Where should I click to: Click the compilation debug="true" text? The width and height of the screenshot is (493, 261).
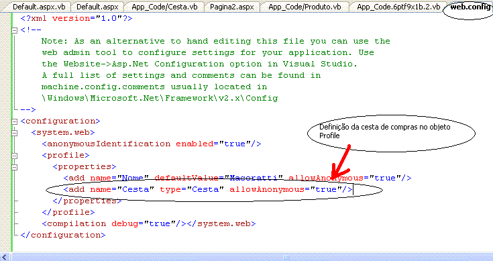pos(114,223)
